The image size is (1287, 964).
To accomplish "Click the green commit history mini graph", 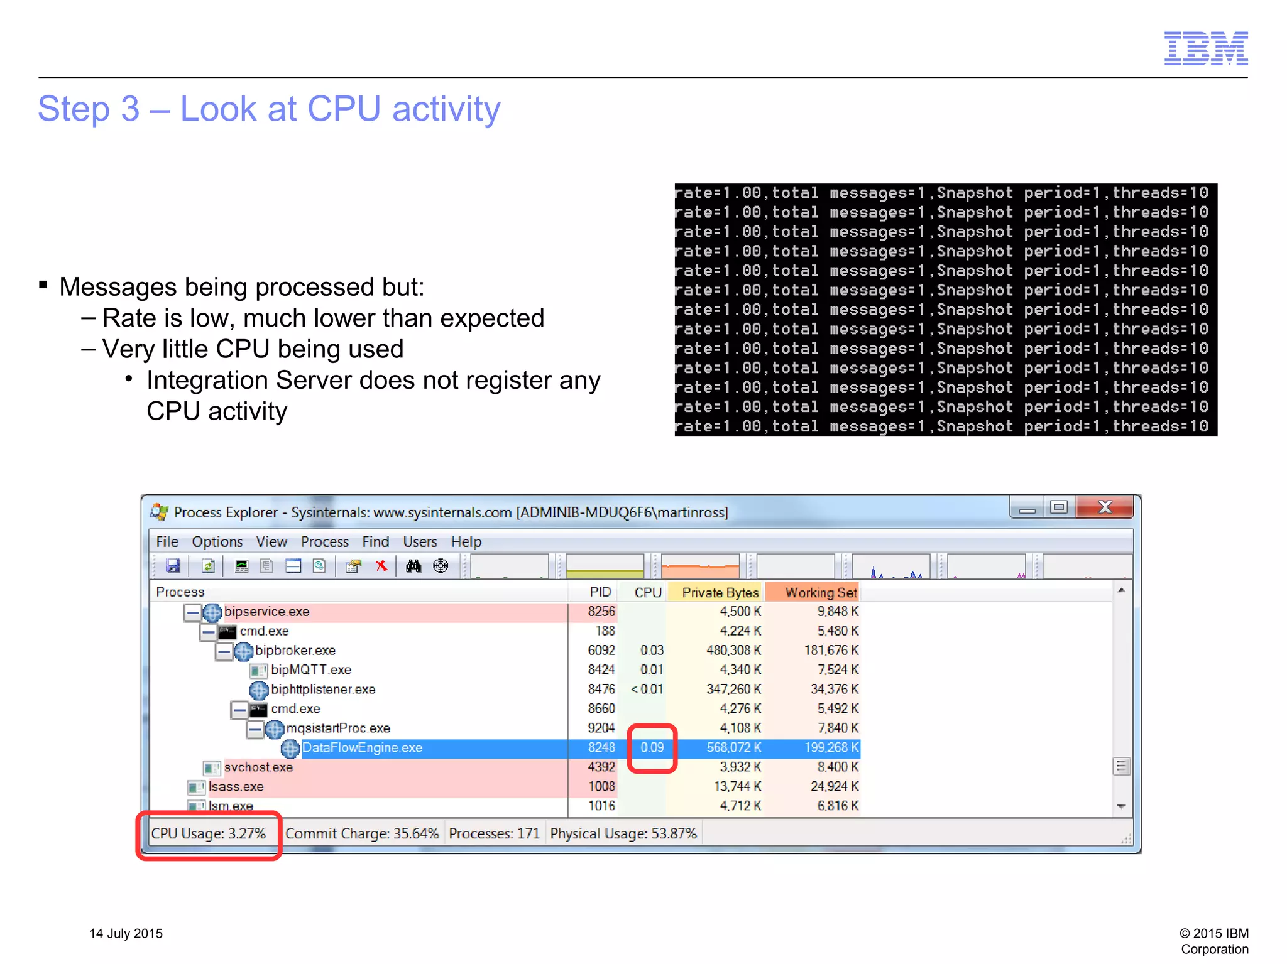I will click(x=605, y=566).
